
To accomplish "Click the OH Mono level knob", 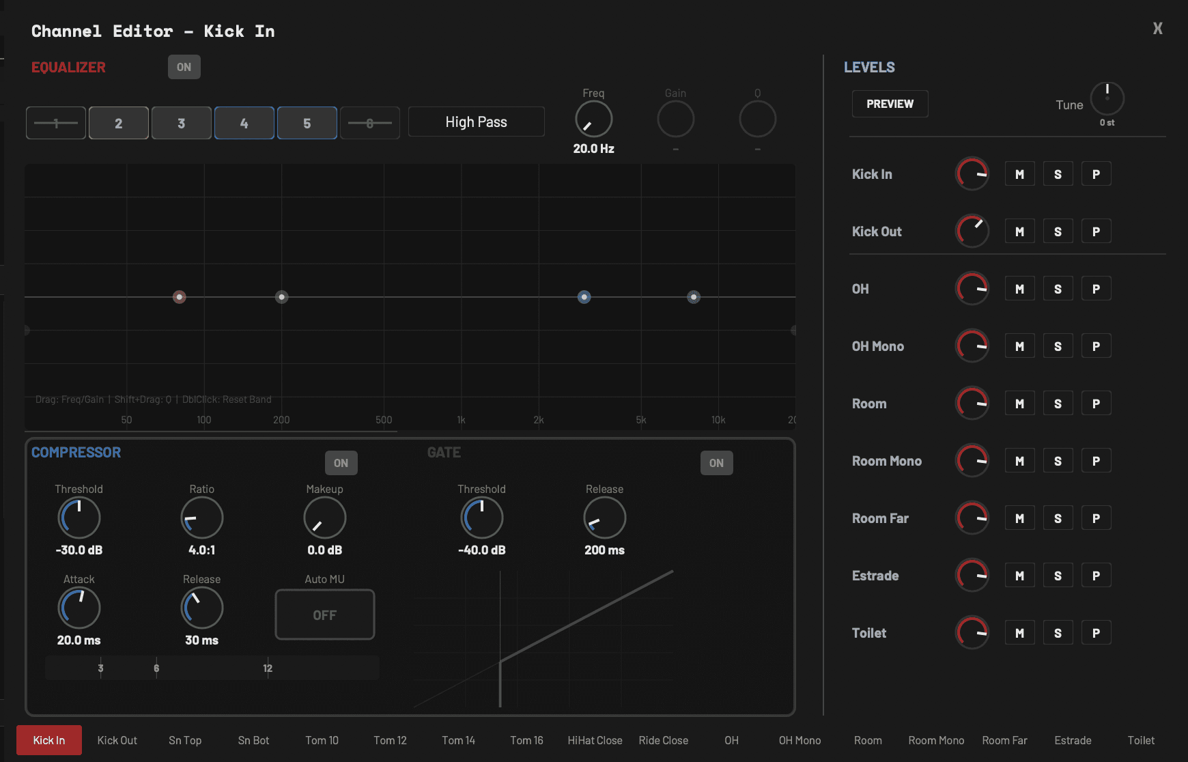I will click(972, 346).
